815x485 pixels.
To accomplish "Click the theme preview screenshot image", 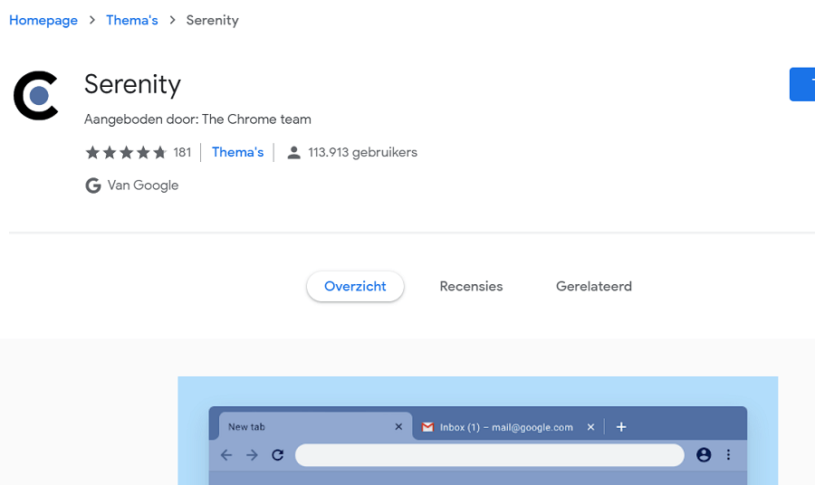I will point(477,431).
